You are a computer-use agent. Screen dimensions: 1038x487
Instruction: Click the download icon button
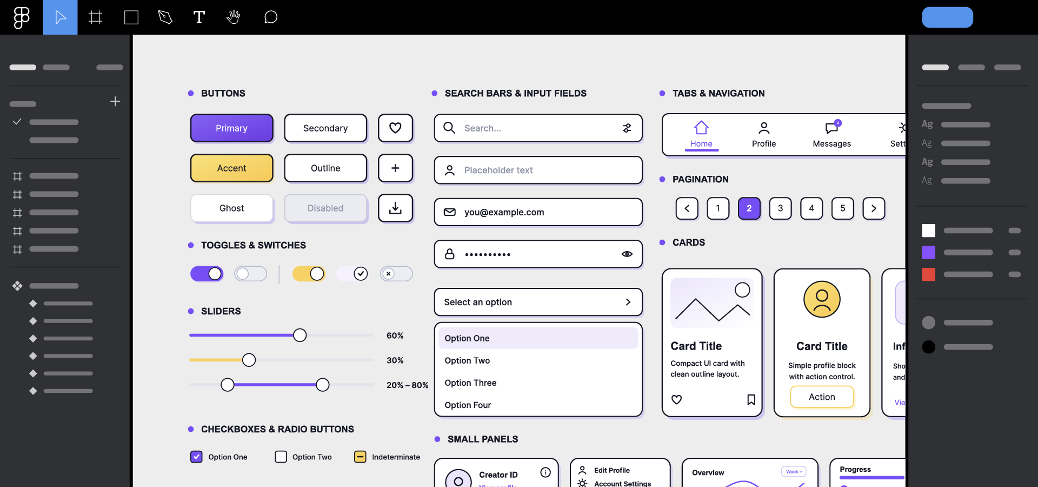tap(395, 208)
